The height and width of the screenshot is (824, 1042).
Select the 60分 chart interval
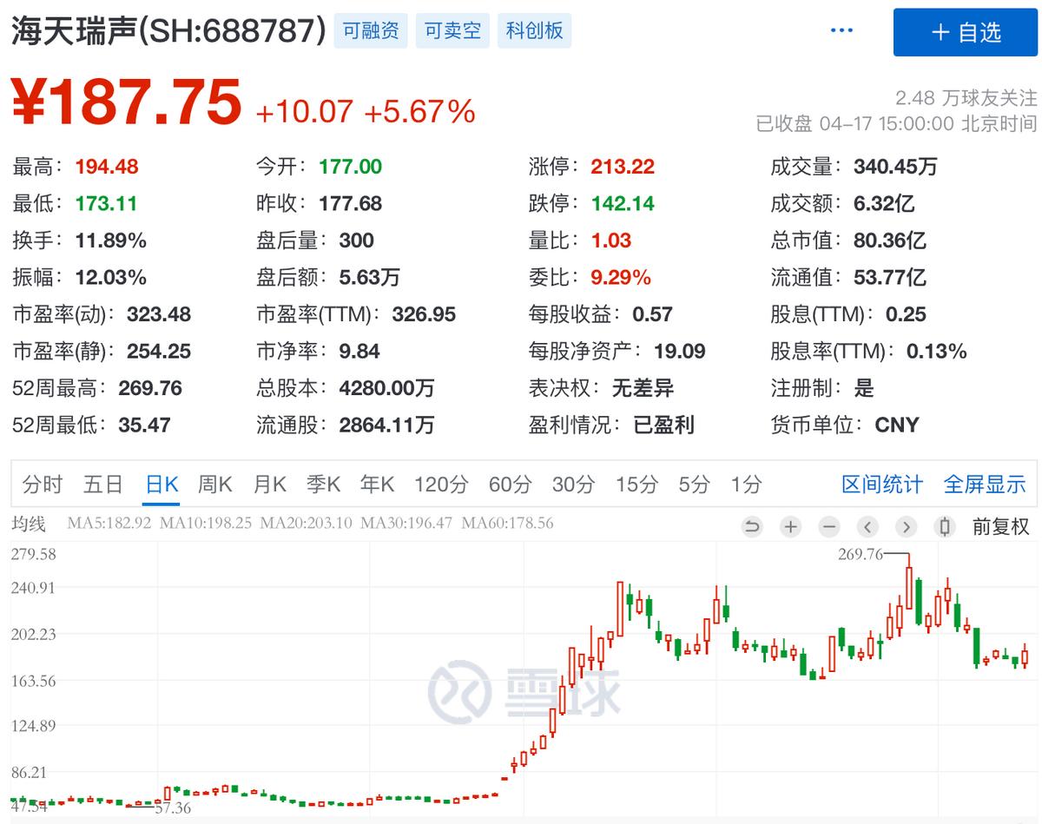coord(509,485)
